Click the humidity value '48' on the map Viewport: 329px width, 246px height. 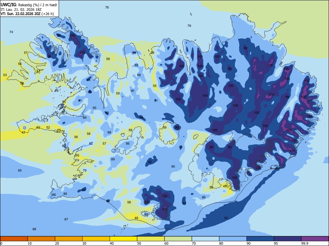pyautogui.click(x=136, y=218)
